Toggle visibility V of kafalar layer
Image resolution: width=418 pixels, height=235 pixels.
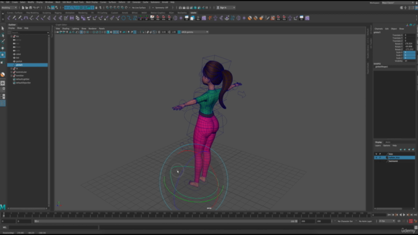coord(376,158)
